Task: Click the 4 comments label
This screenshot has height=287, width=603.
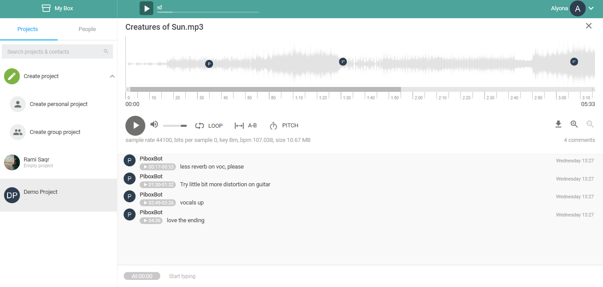Action: (x=579, y=140)
